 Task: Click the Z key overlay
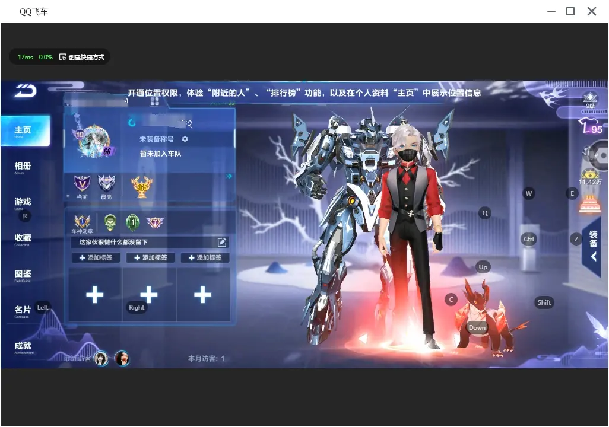(576, 239)
